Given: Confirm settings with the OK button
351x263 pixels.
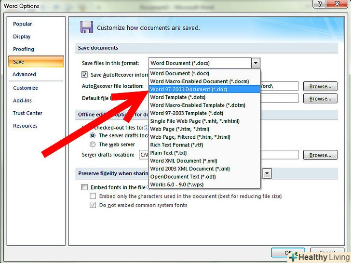Looking at the screenshot, I should (288, 252).
